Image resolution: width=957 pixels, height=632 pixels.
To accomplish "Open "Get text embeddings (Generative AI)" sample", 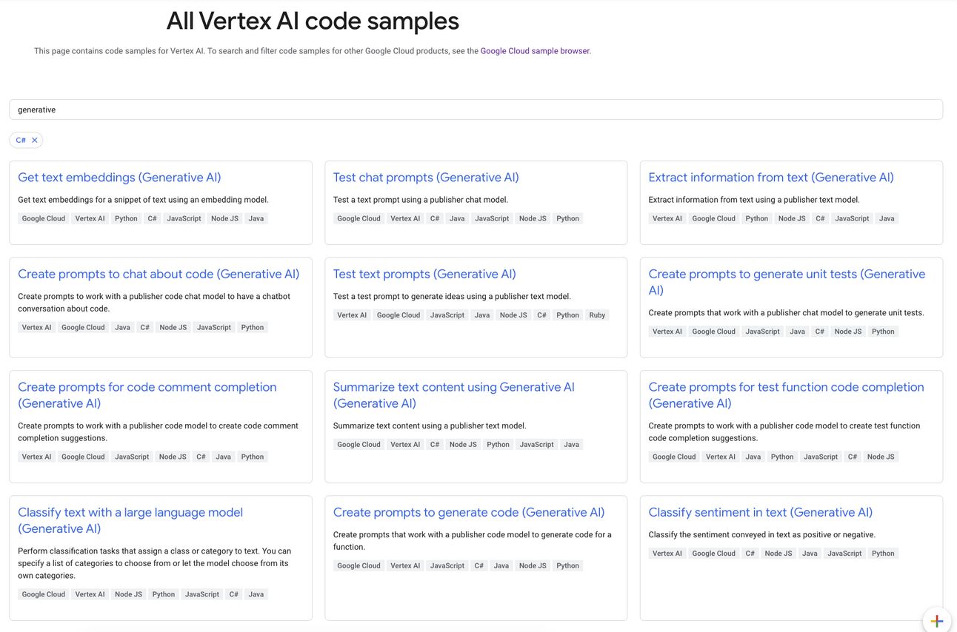I will coord(119,178).
